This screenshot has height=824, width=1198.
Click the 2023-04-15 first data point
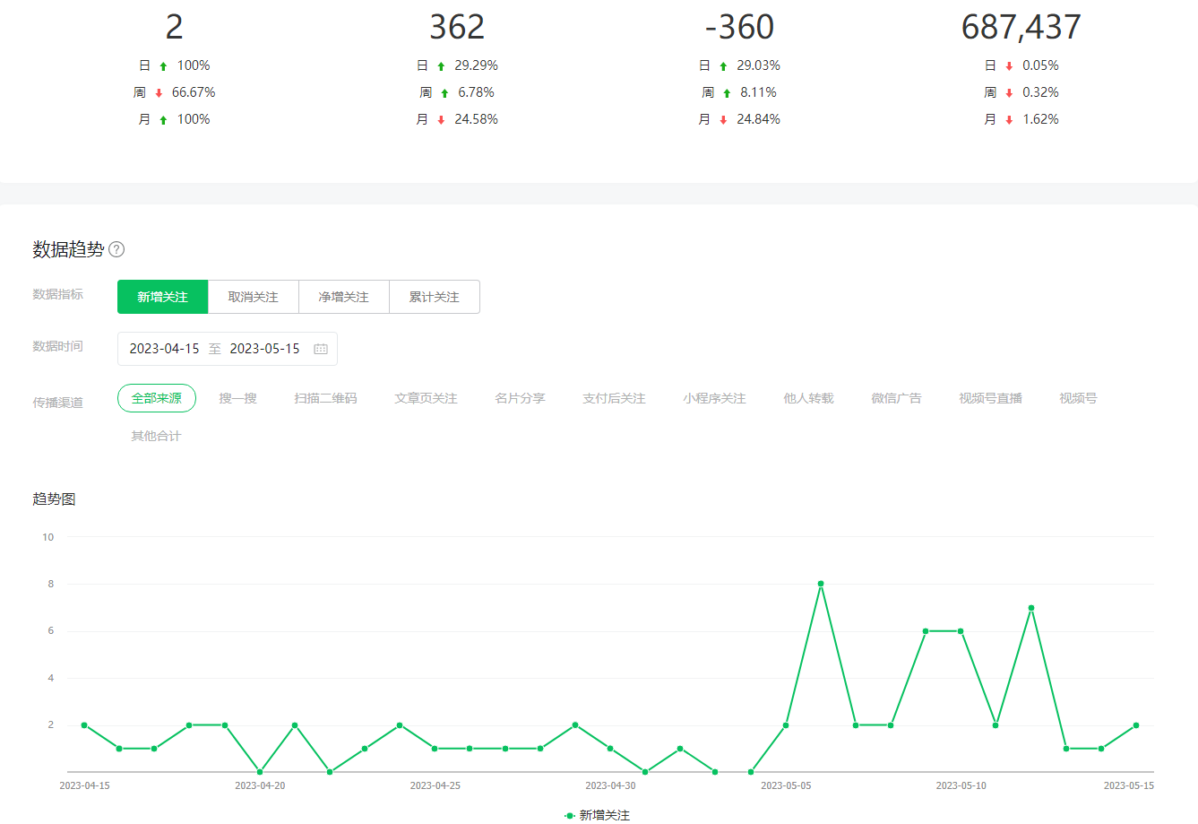[84, 724]
